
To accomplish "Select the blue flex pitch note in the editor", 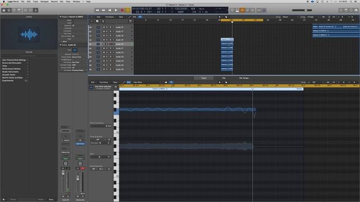I will click(x=187, y=110).
